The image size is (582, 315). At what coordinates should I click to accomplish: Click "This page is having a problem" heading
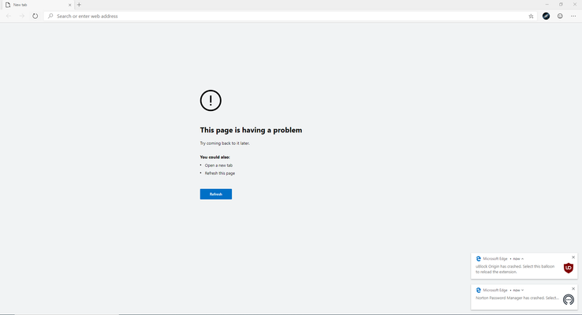tap(251, 130)
